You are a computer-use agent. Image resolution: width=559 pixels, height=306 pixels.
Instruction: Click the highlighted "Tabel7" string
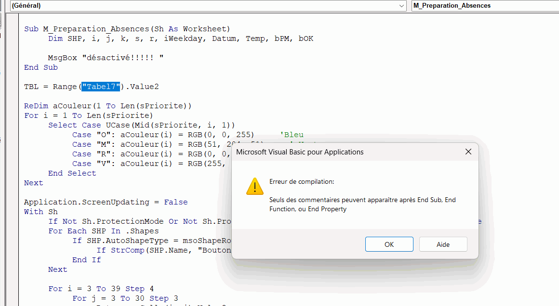pyautogui.click(x=101, y=87)
